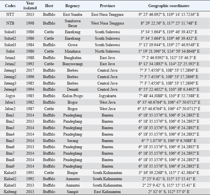Click the Sumbawa Besar regency cell
Screen dimensions: 210x195
point(73,23)
